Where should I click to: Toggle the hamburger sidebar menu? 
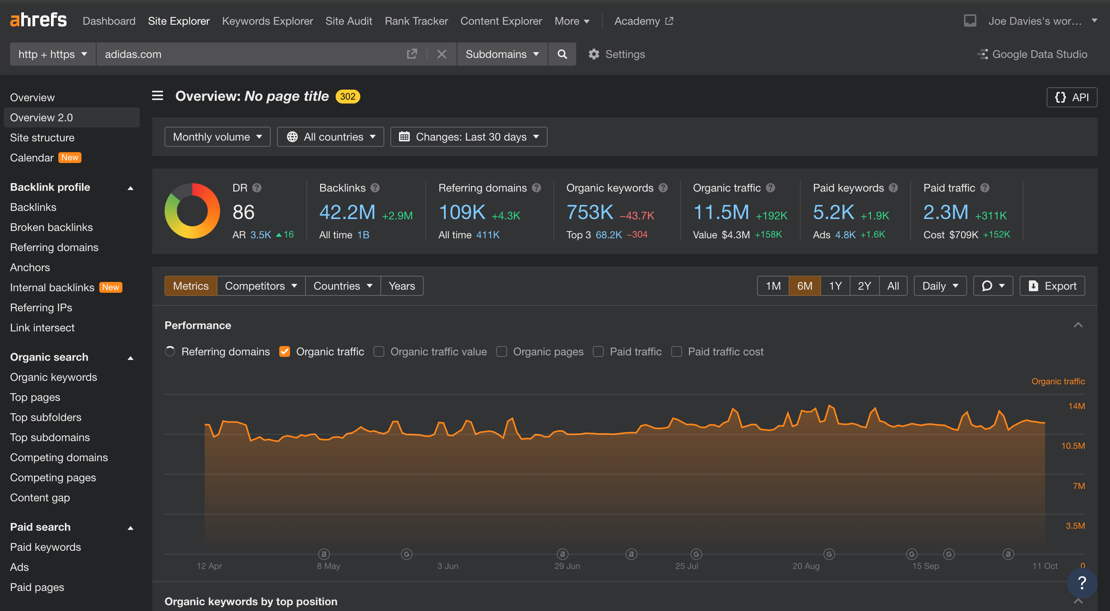tap(157, 96)
